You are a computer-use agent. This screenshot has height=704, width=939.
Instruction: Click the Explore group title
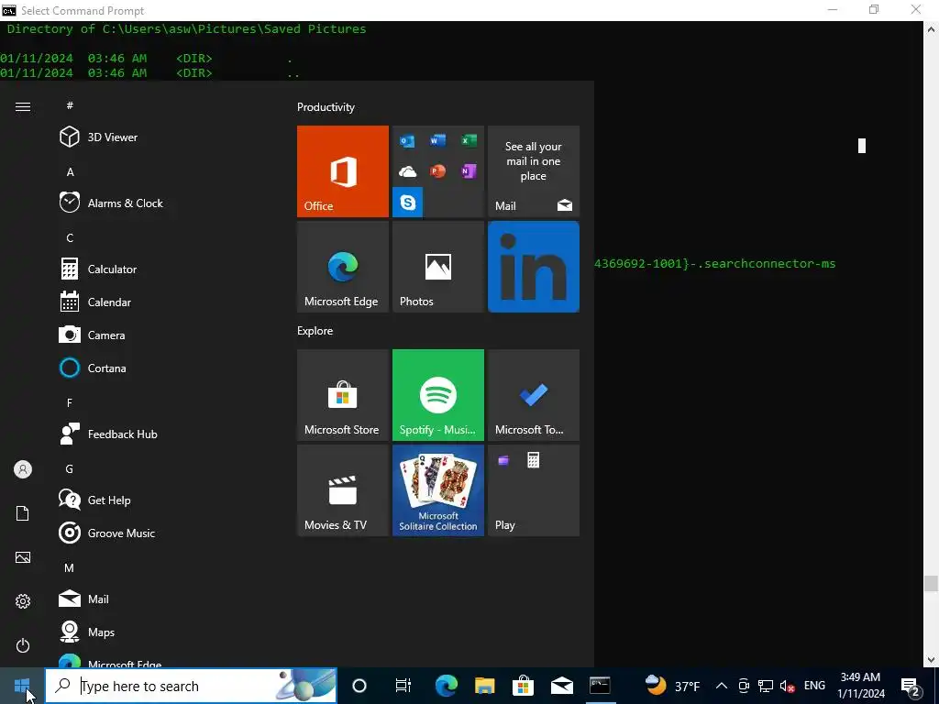click(x=315, y=330)
